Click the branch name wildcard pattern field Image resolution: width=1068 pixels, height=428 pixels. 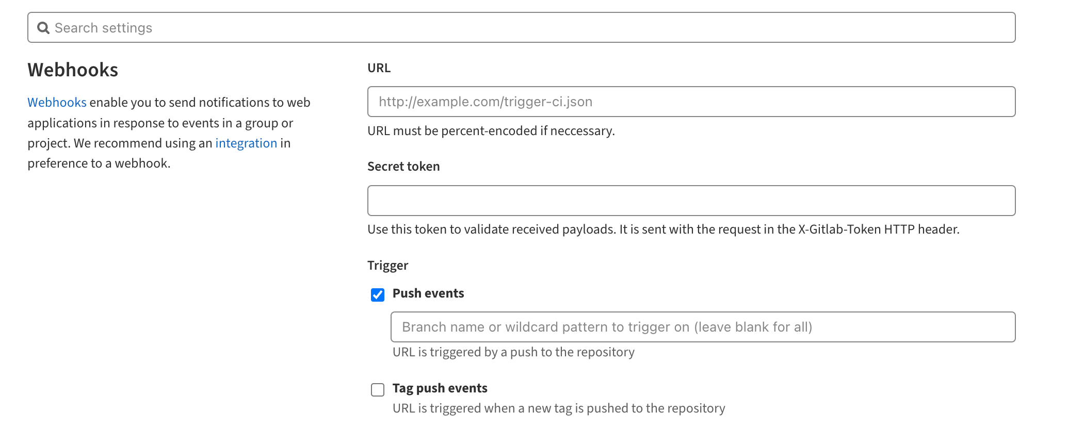click(x=703, y=327)
